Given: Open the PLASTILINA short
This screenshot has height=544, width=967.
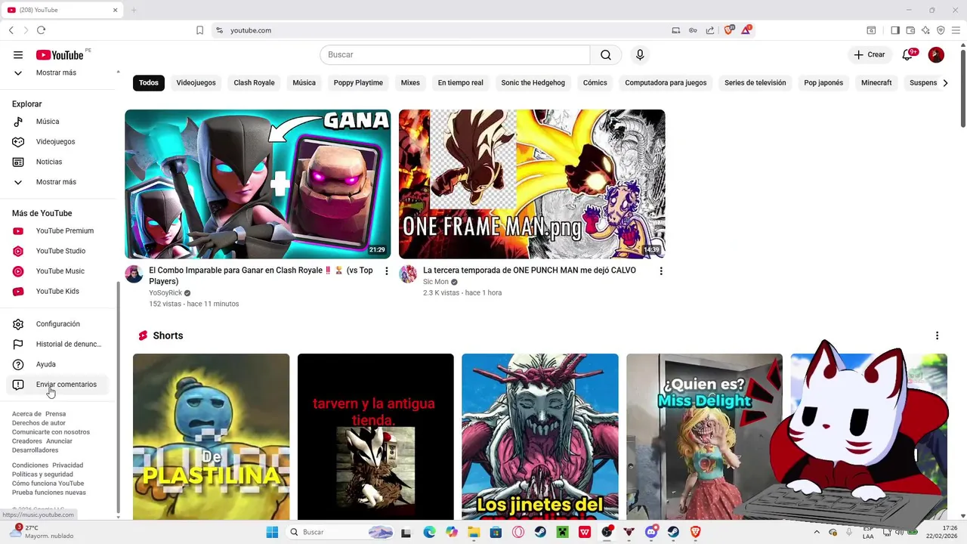Looking at the screenshot, I should (211, 437).
